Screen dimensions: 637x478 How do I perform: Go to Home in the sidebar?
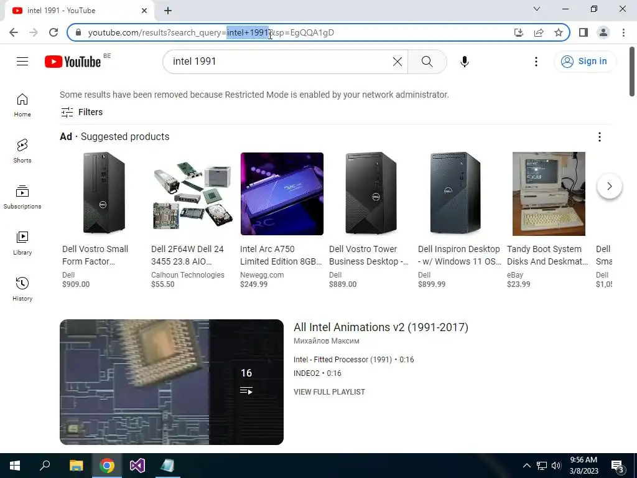pos(22,106)
